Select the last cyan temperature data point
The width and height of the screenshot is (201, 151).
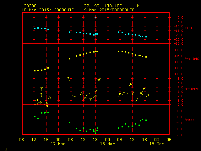pyautogui.click(x=146, y=37)
